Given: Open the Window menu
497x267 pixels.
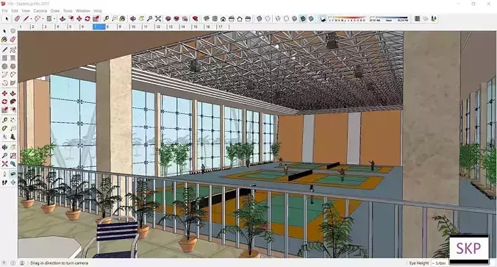Looking at the screenshot, I should pyautogui.click(x=83, y=11).
